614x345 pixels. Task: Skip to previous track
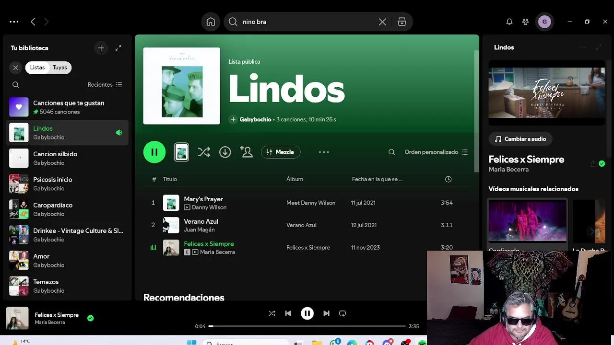[x=288, y=313]
